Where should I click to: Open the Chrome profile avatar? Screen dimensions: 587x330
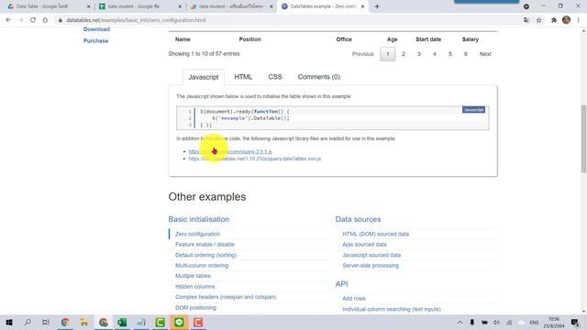566,20
